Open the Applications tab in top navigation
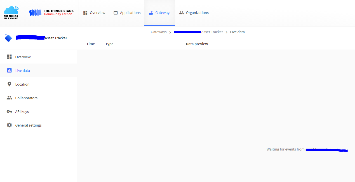The width and height of the screenshot is (355, 182). coord(127,13)
